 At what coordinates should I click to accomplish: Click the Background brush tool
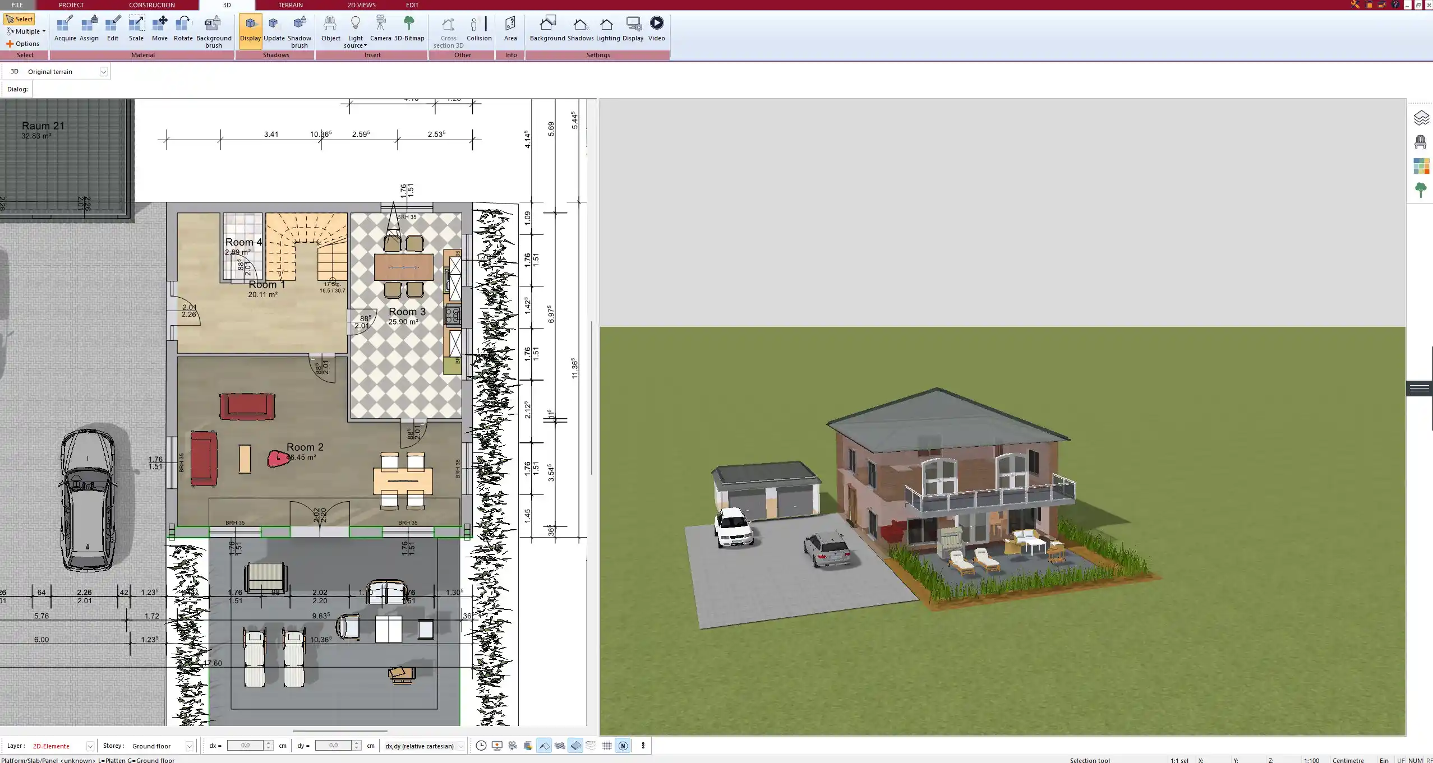[213, 30]
